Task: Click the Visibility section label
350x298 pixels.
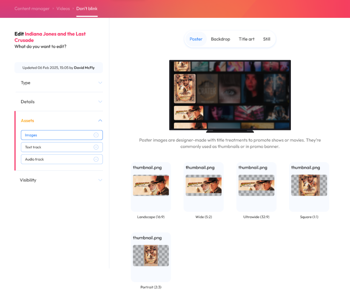Action: [28, 180]
